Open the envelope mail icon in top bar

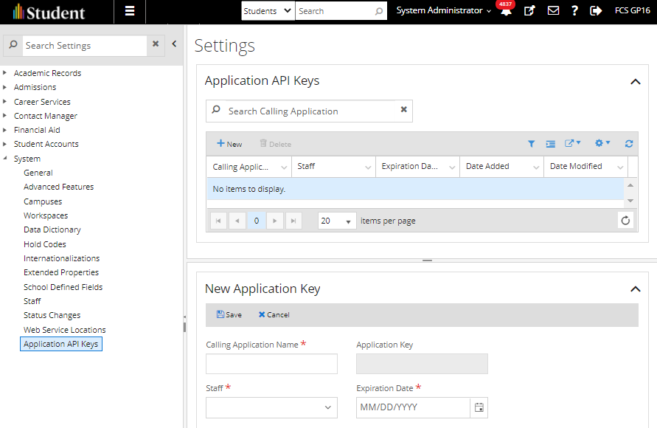point(554,12)
